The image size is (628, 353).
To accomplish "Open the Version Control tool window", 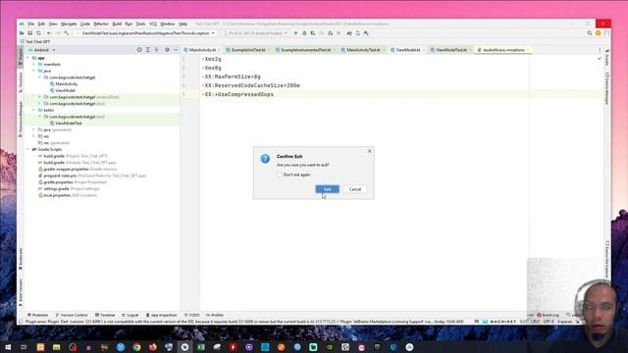I will click(72, 315).
